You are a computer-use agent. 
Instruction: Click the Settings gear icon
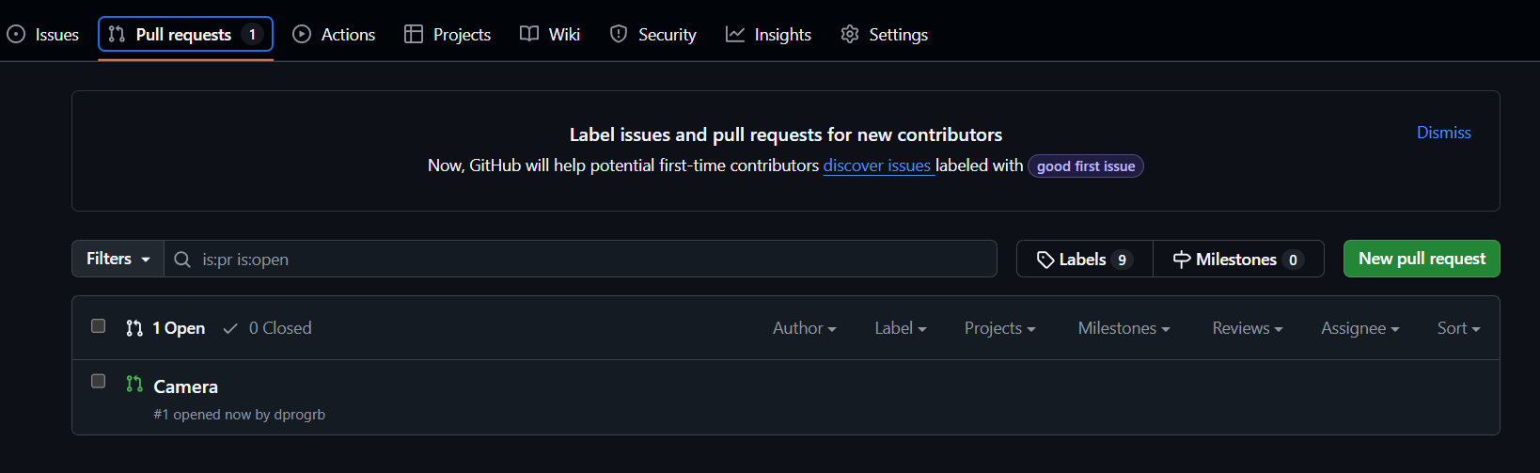(850, 35)
